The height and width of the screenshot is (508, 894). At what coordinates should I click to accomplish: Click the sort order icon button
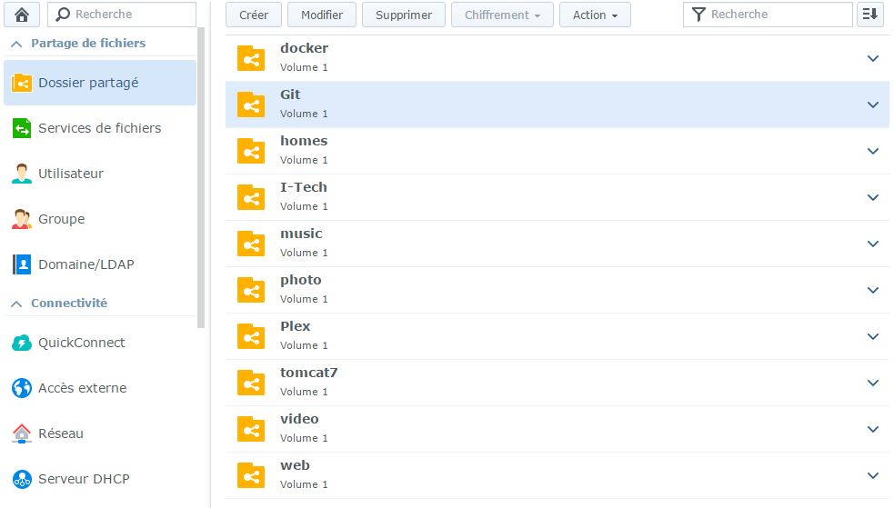[870, 15]
